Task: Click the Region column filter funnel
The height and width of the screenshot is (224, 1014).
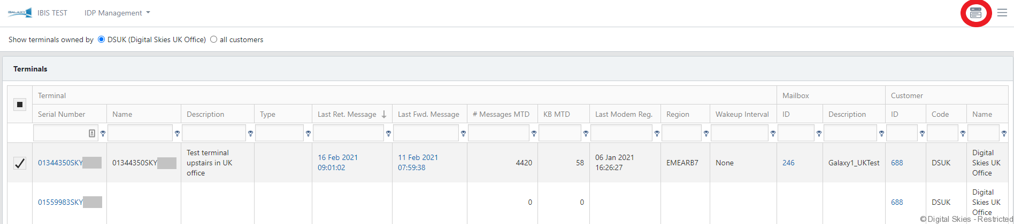Action: click(x=706, y=133)
